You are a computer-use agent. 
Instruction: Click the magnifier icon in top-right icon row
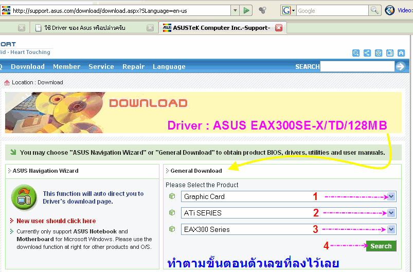tap(356, 53)
